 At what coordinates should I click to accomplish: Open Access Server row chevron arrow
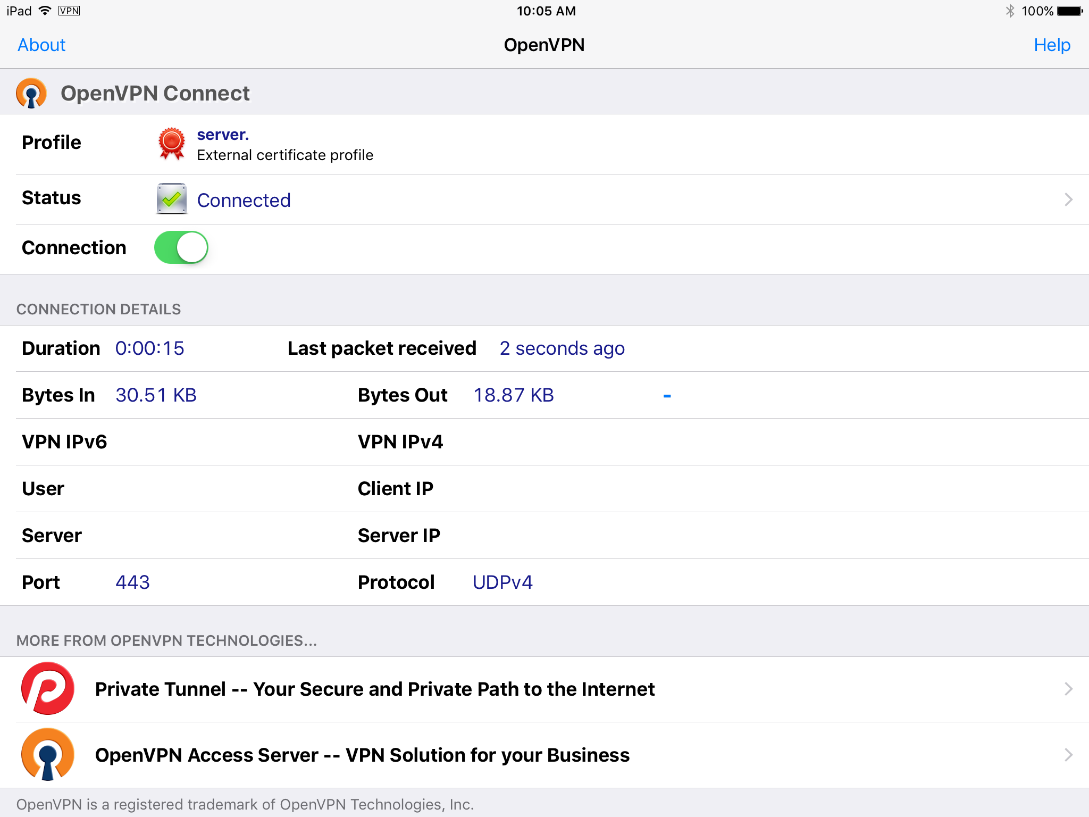1068,755
